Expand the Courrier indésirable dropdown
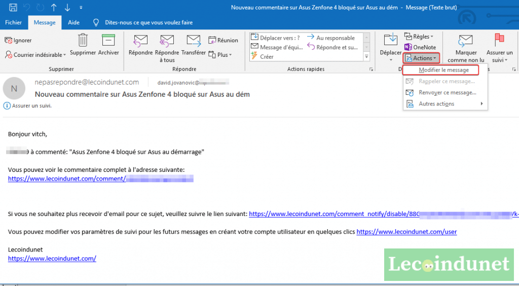Viewport: 519px width, 286px height. pos(35,55)
